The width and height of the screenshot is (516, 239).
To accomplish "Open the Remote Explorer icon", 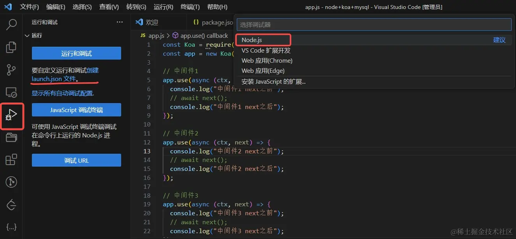I will click(11, 92).
